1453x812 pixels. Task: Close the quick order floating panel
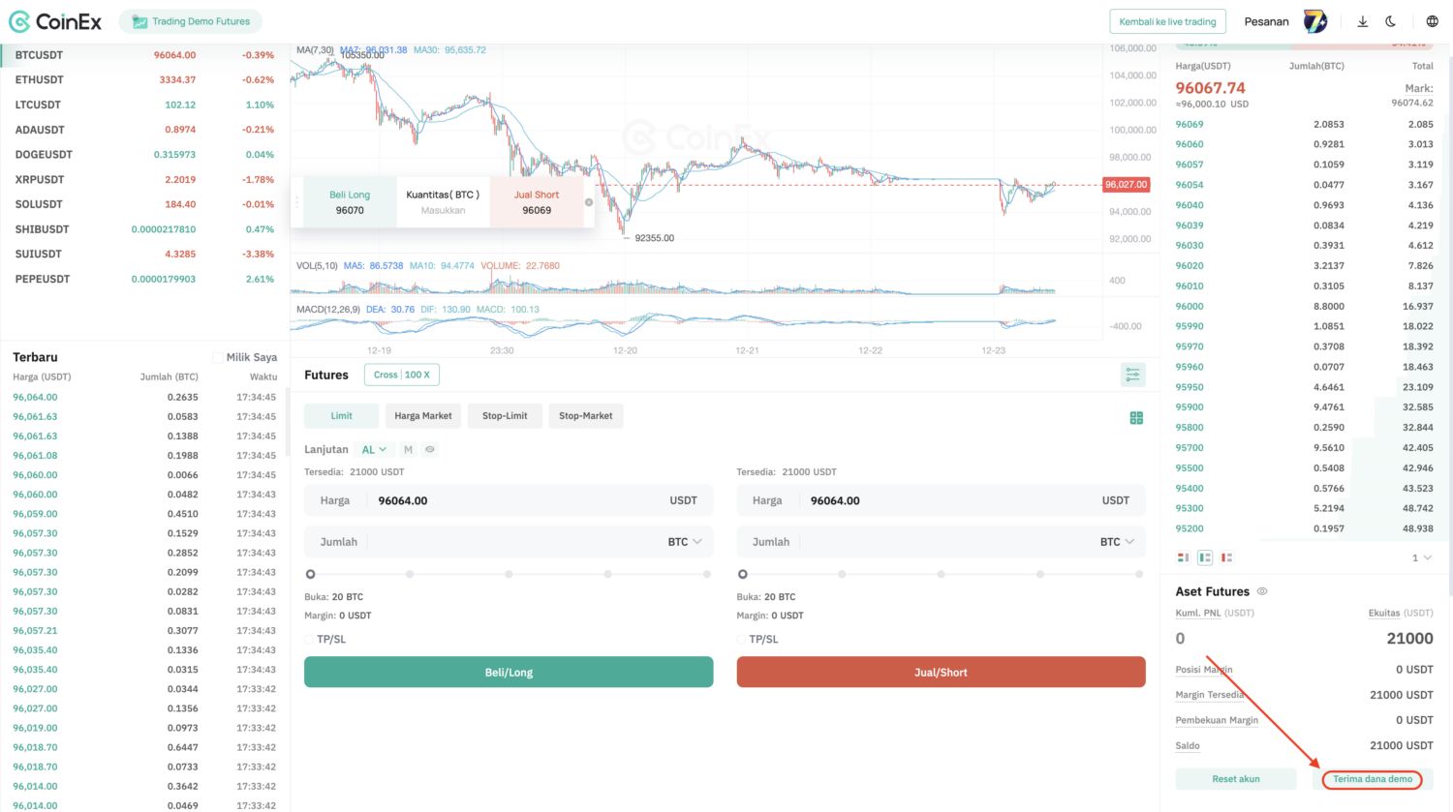[x=589, y=202]
